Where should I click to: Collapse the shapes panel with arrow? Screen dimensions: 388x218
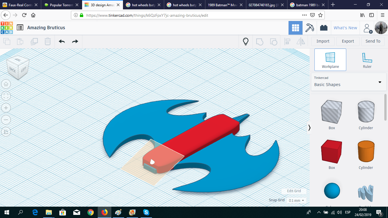[309, 128]
